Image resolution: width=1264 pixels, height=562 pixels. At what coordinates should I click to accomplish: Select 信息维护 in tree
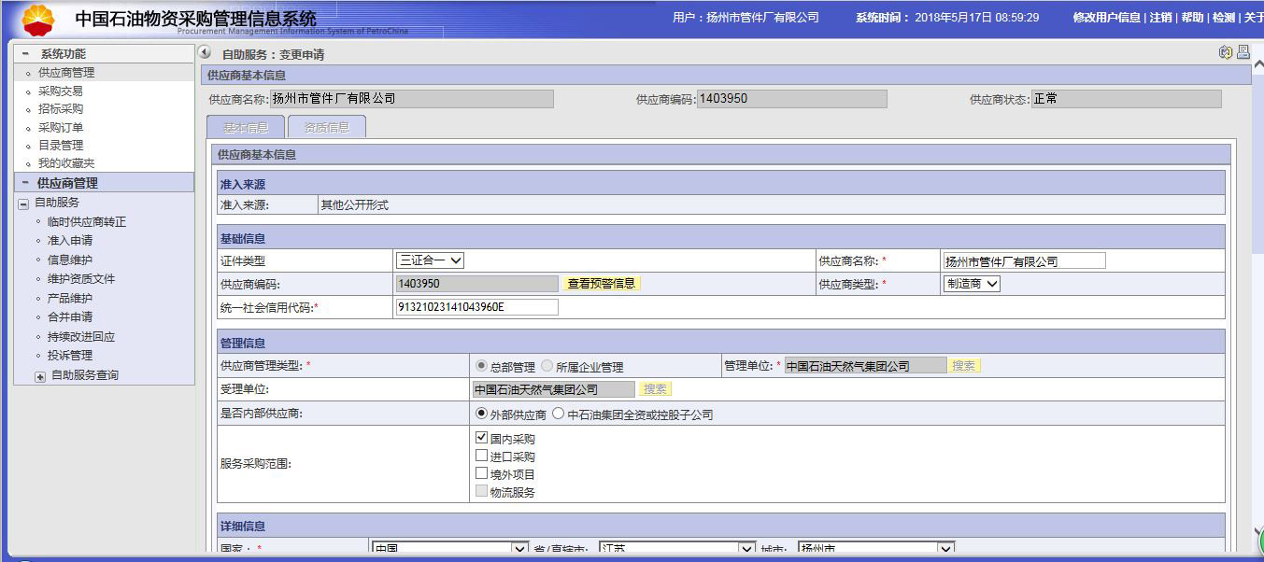click(x=70, y=260)
